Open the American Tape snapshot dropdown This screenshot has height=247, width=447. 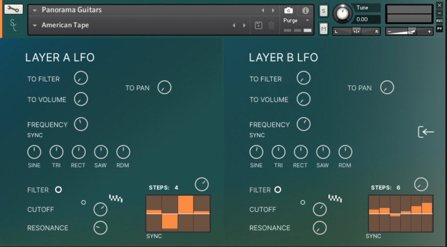click(35, 25)
